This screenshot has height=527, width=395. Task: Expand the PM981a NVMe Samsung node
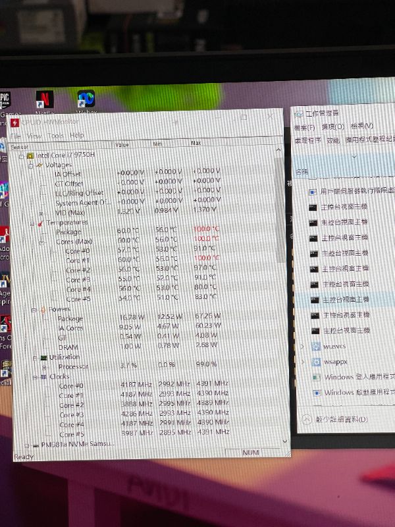pos(26,446)
